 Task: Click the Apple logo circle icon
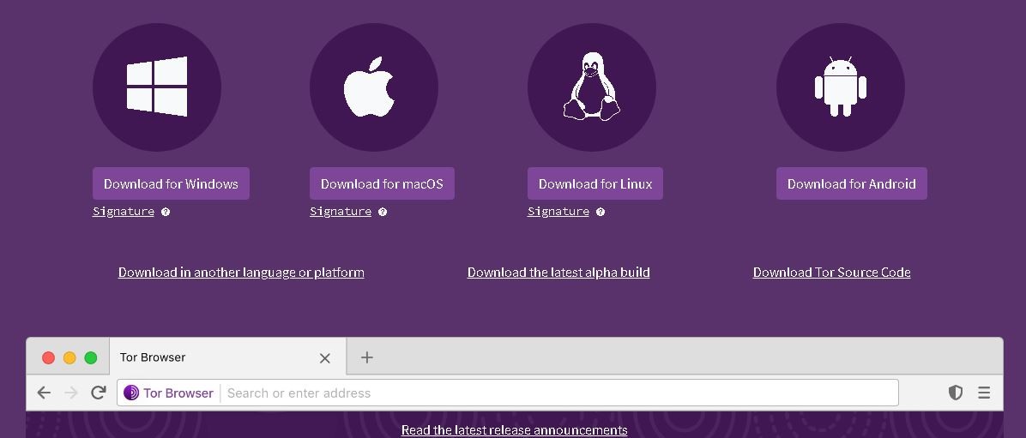374,87
